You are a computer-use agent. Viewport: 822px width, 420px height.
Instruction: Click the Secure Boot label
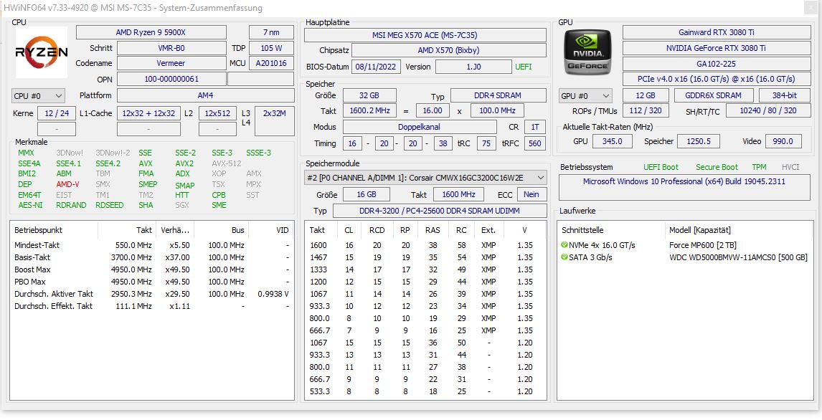(x=717, y=167)
